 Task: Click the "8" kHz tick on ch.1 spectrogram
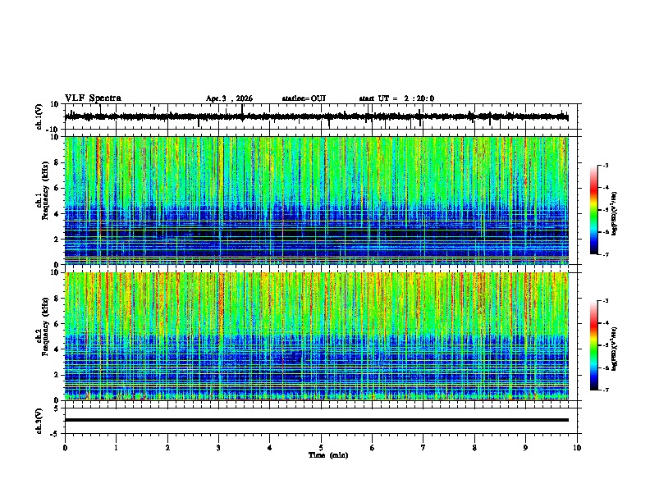click(57, 162)
